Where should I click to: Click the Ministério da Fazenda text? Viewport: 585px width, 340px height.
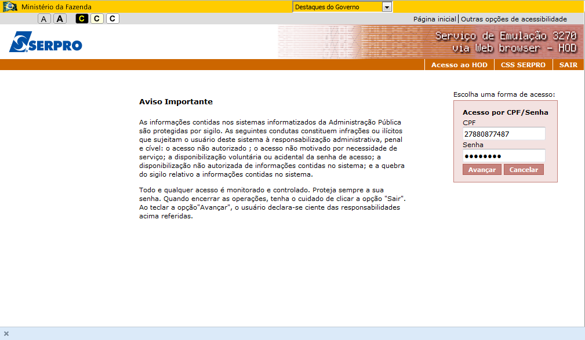point(56,7)
